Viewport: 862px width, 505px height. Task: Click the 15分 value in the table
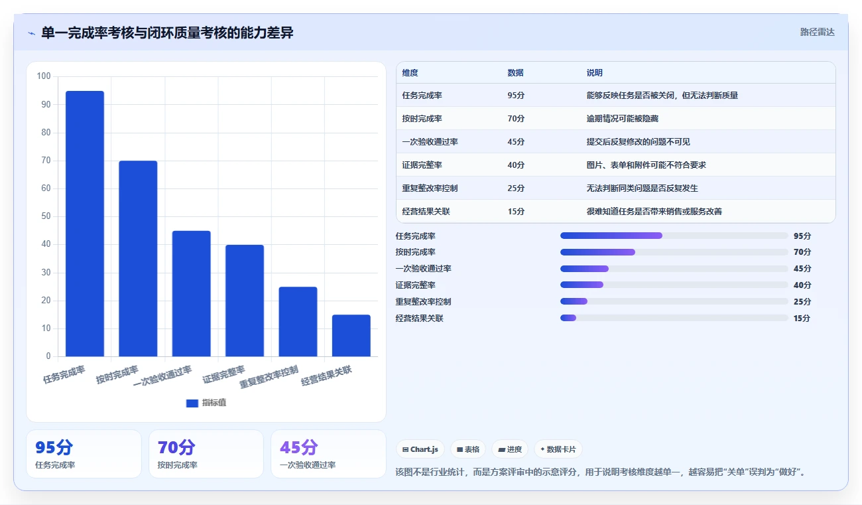point(516,212)
